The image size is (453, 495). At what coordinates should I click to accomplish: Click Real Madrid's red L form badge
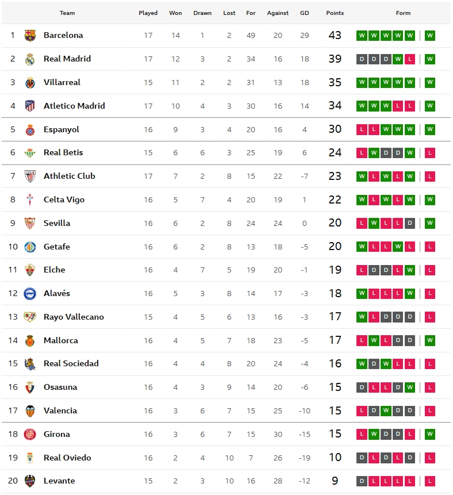[410, 59]
